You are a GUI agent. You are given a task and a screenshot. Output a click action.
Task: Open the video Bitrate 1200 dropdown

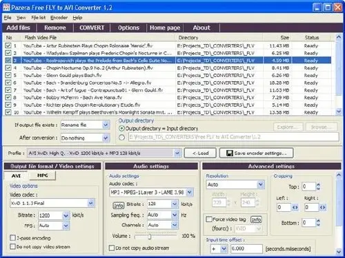pyautogui.click(x=66, y=215)
